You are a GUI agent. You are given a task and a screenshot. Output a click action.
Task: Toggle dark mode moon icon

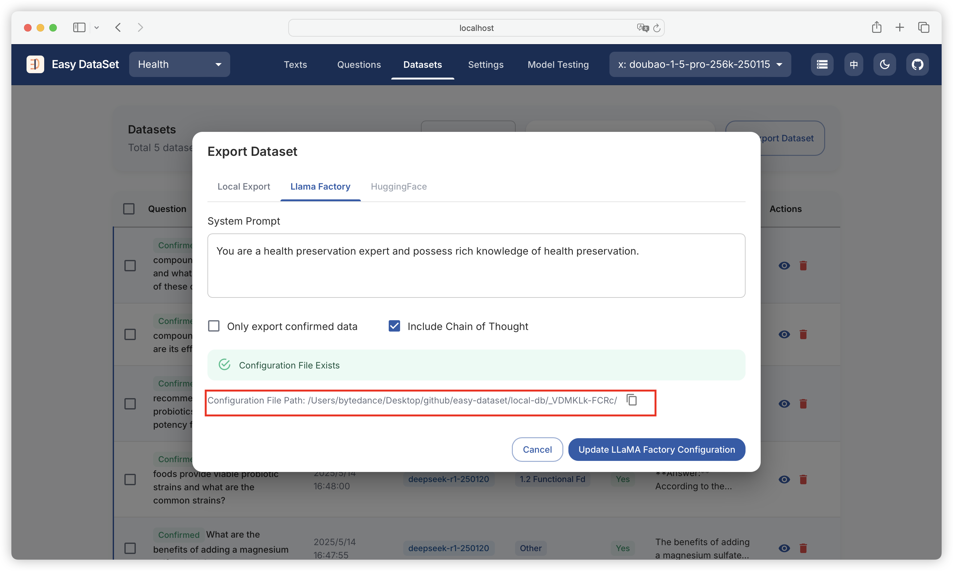tap(884, 64)
